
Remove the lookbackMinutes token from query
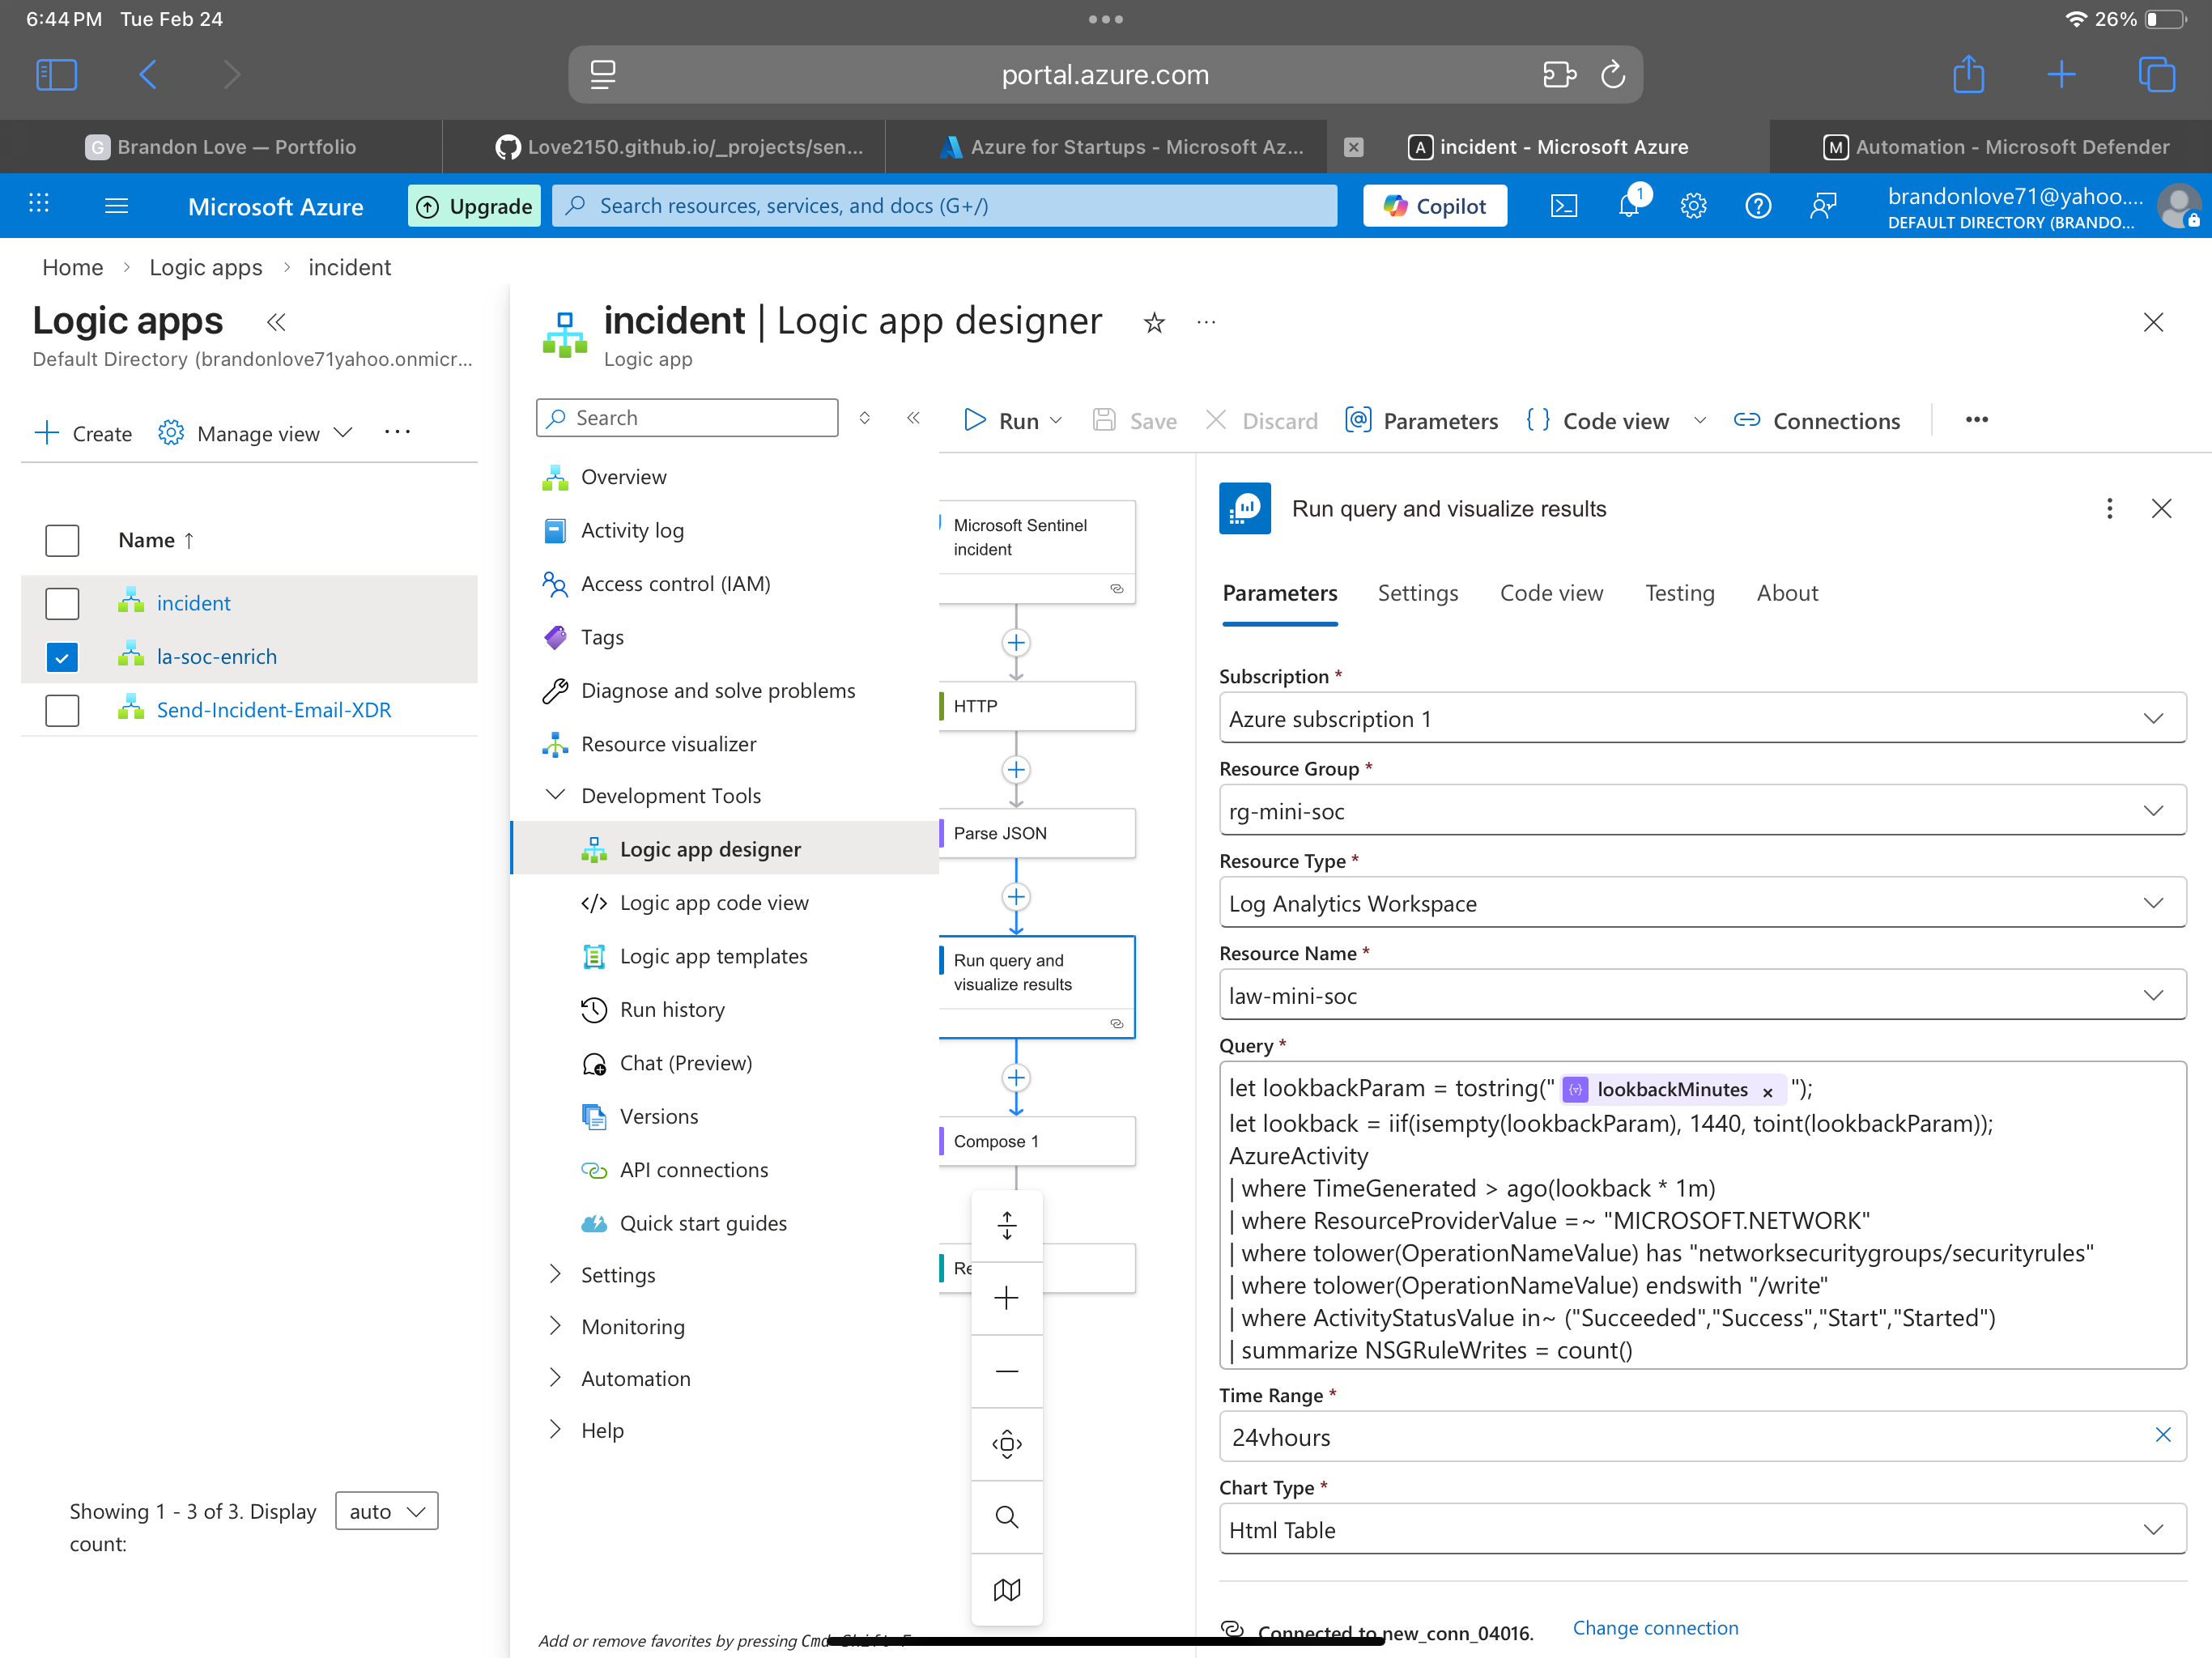pyautogui.click(x=1767, y=1091)
